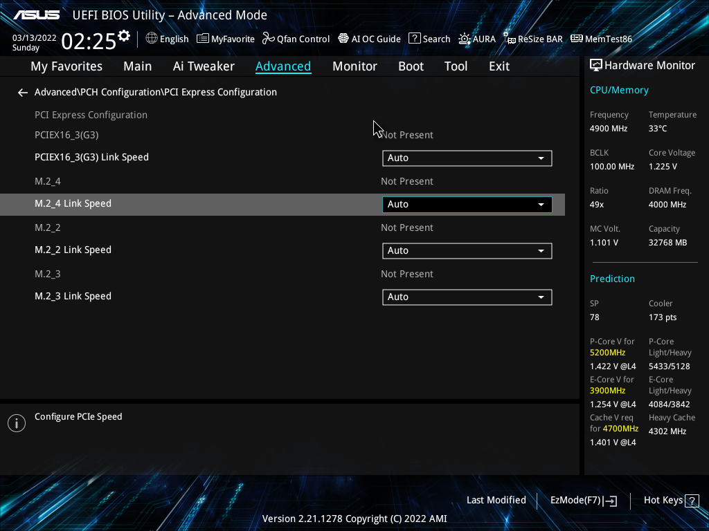Switch to Ai Tweaker tab
Viewport: 709px width, 531px height.
point(204,66)
